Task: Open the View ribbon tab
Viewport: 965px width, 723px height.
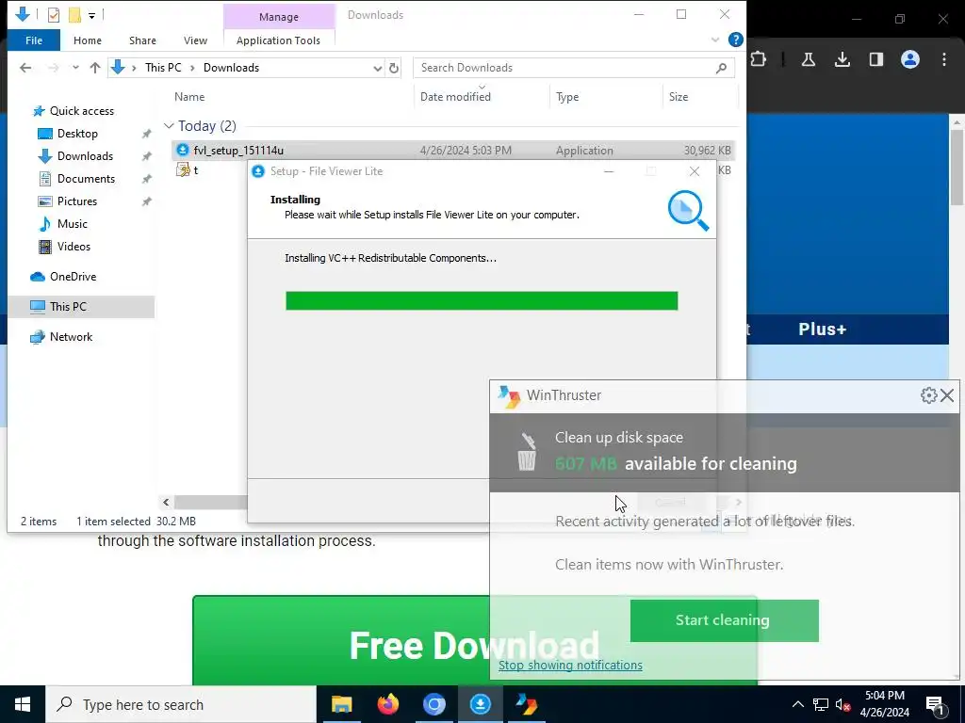Action: (x=195, y=40)
